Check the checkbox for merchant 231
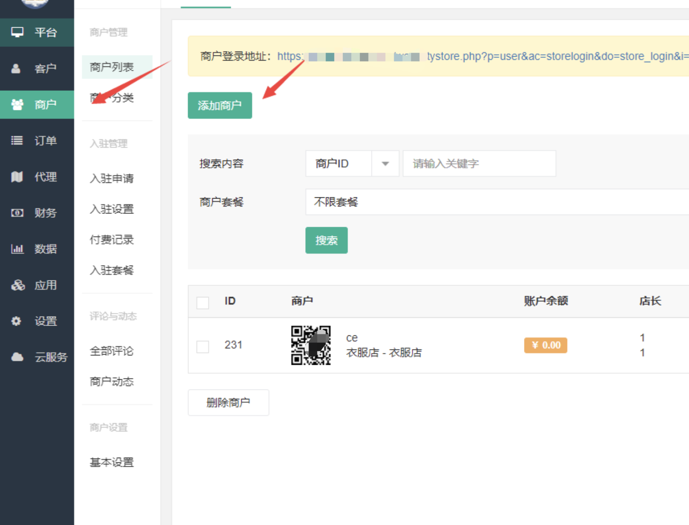689x525 pixels. [203, 346]
